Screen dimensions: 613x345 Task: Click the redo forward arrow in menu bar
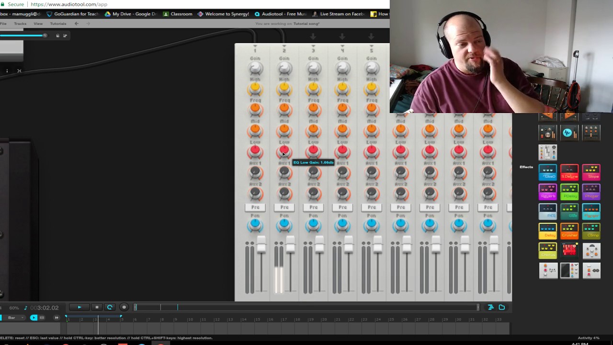click(x=87, y=23)
